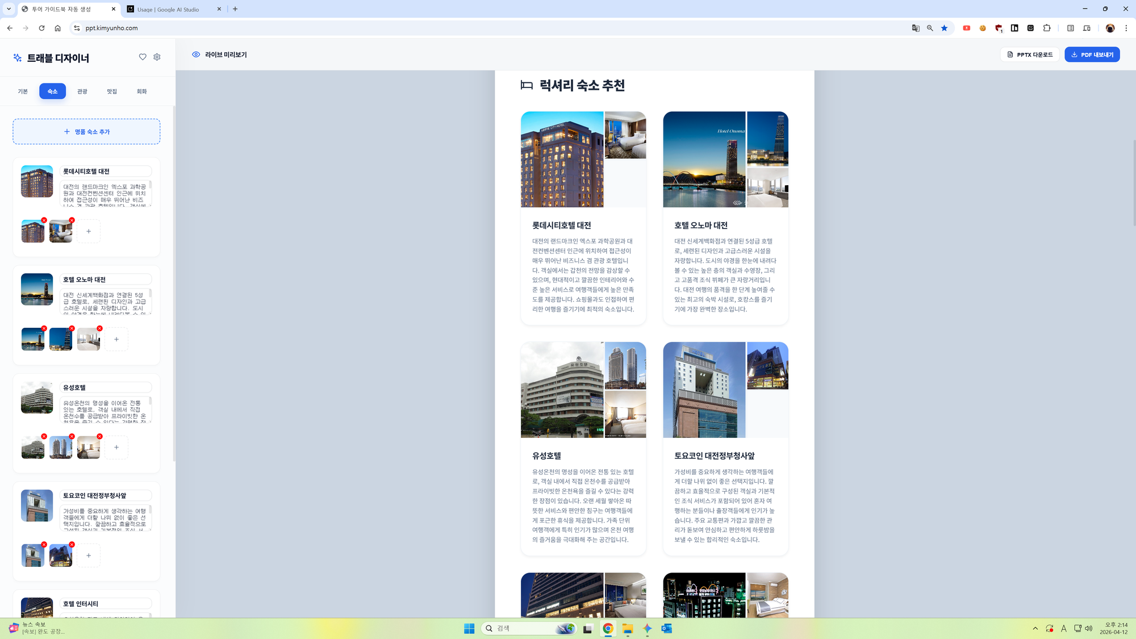Export the guide with PDF 내보내기
1136x639 pixels.
[1092, 55]
